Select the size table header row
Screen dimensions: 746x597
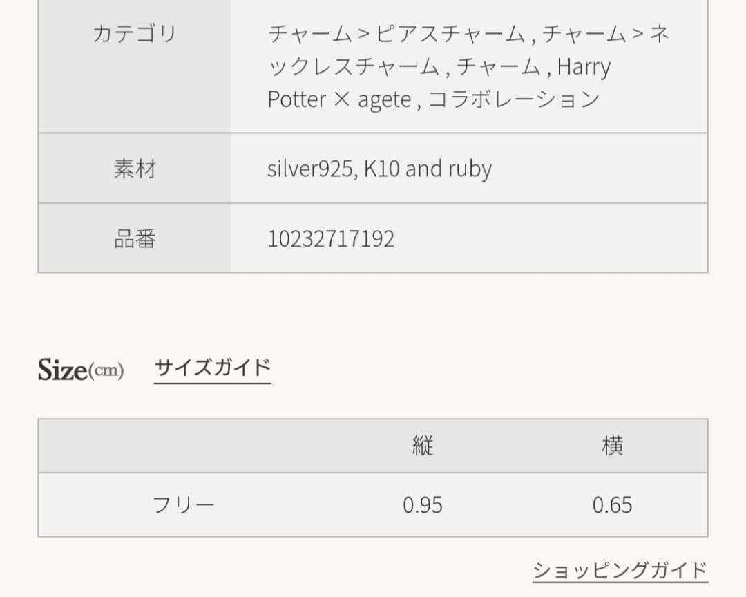click(373, 446)
